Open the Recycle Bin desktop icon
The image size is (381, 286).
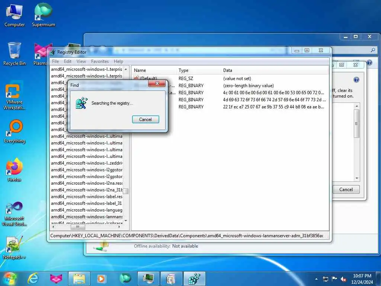click(15, 54)
